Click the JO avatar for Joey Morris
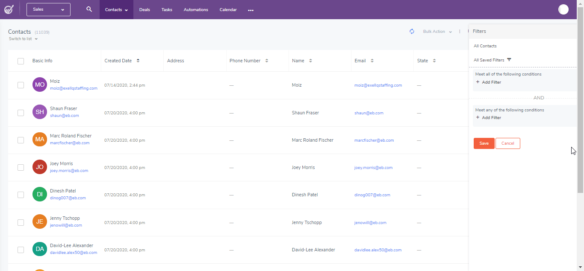Viewport: 584px width, 271px height. pos(40,167)
